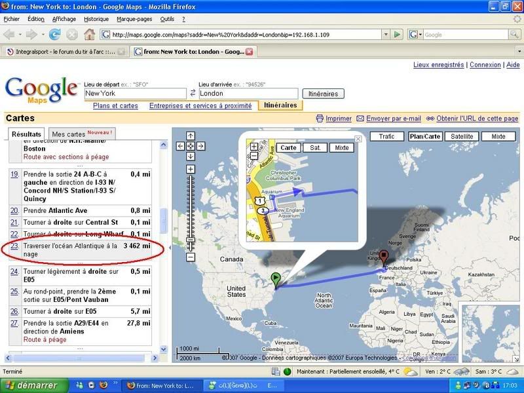The width and height of the screenshot is (524, 393).
Task: Click the Connexion link
Action: pyautogui.click(x=485, y=65)
